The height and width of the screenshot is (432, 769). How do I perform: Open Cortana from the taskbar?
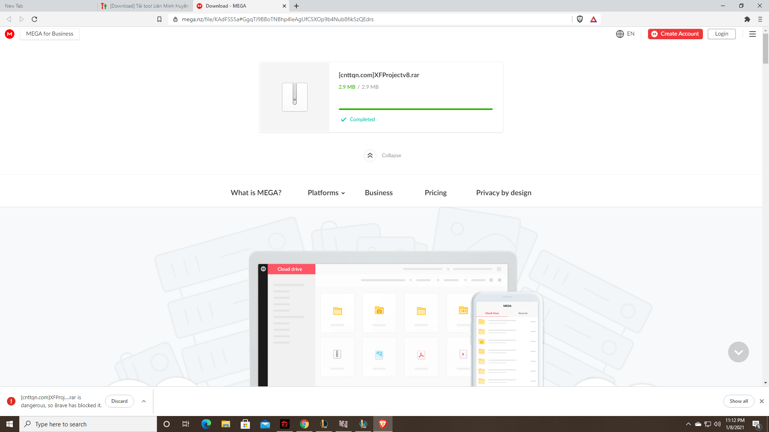click(167, 424)
